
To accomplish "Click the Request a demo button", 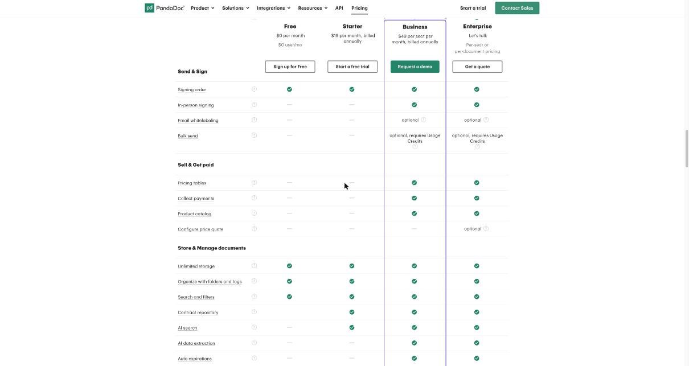I will pos(415,67).
